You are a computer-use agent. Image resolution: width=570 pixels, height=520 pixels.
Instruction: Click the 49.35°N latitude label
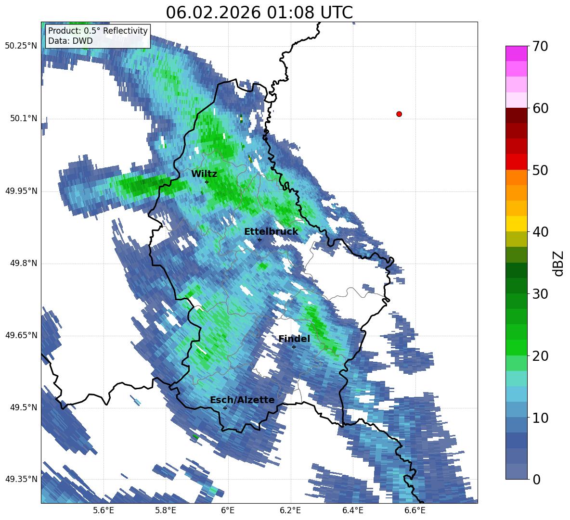(21, 479)
